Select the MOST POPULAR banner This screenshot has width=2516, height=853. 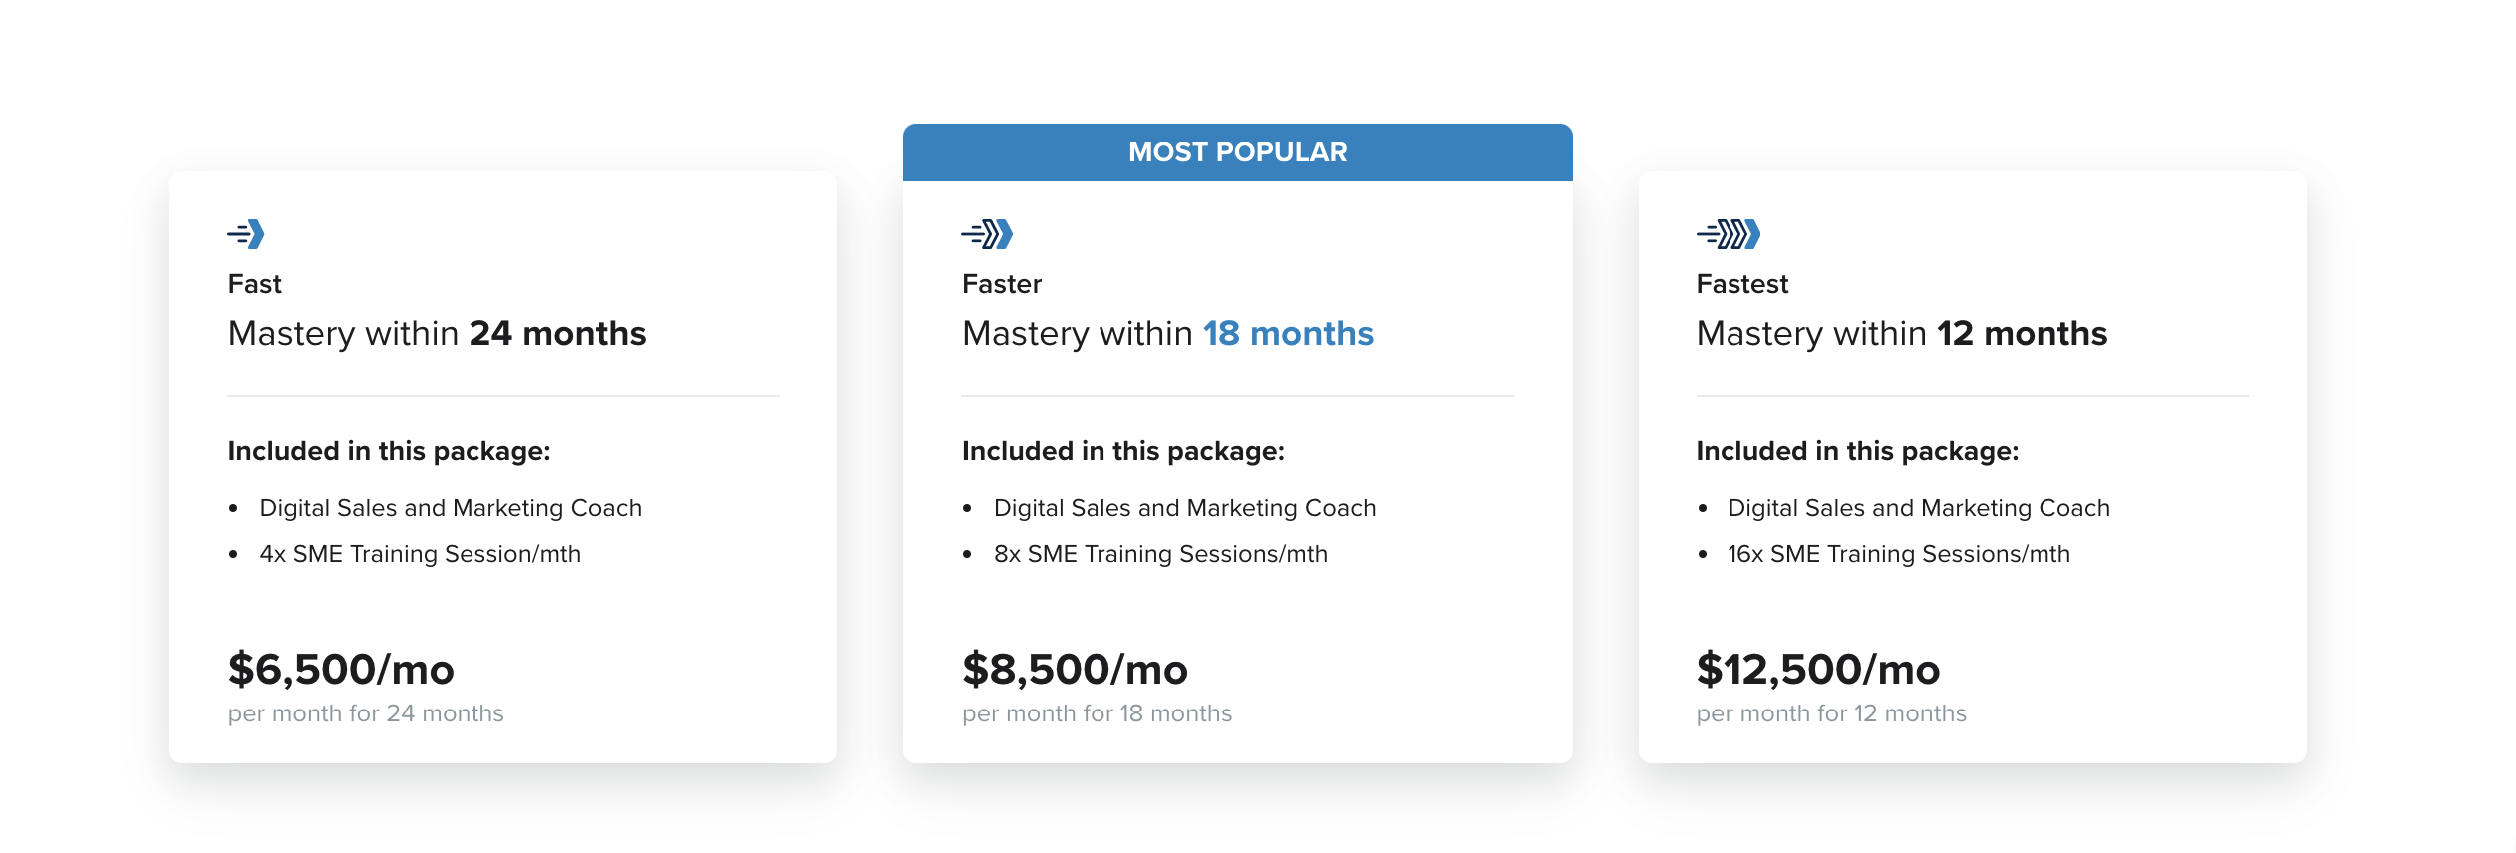1237,152
